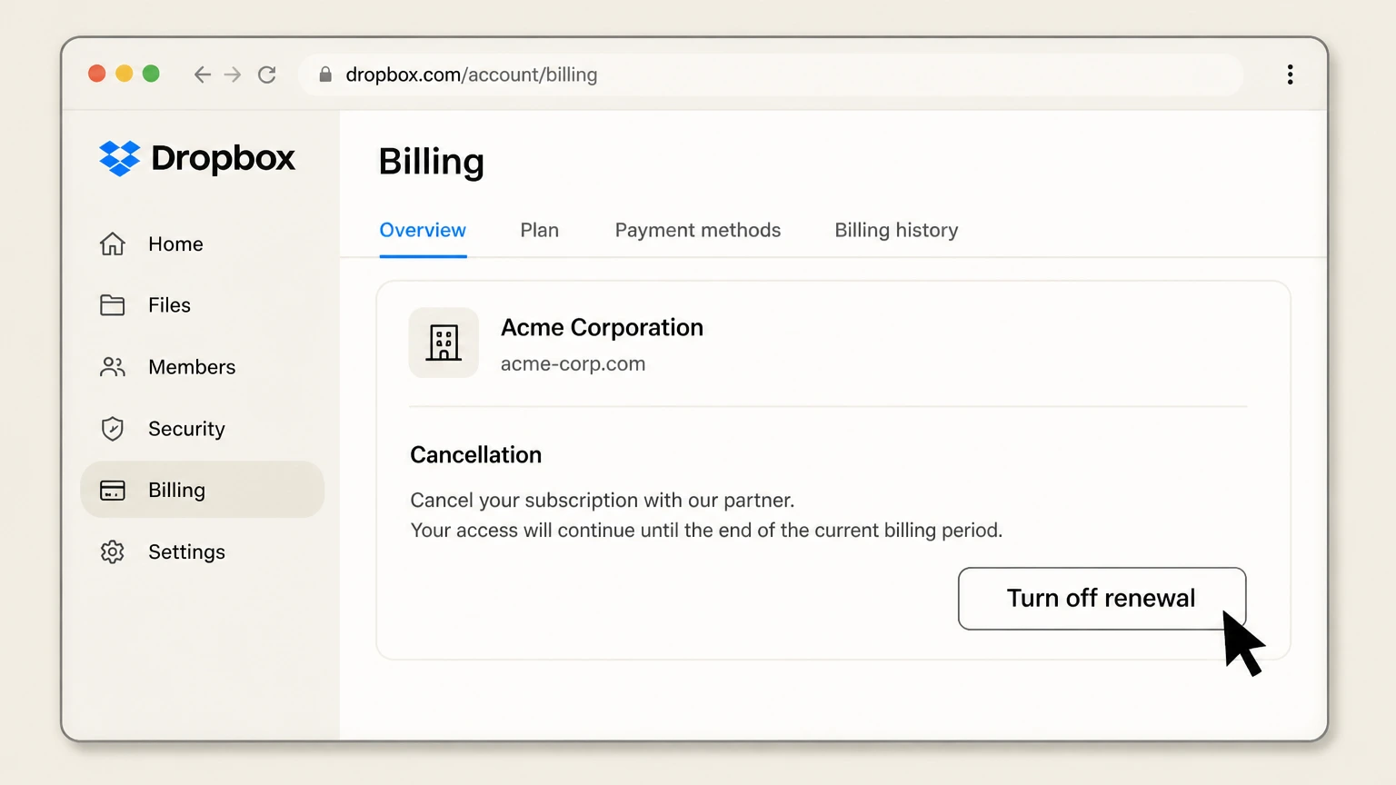Click the acme-corp.com domain text
Image resolution: width=1396 pixels, height=785 pixels.
tap(573, 363)
